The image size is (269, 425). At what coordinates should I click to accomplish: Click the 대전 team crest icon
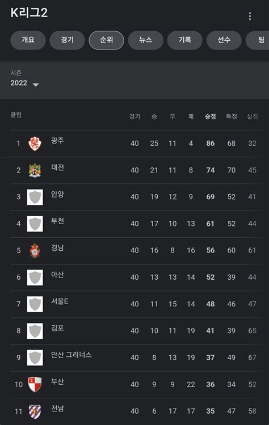coord(35,170)
